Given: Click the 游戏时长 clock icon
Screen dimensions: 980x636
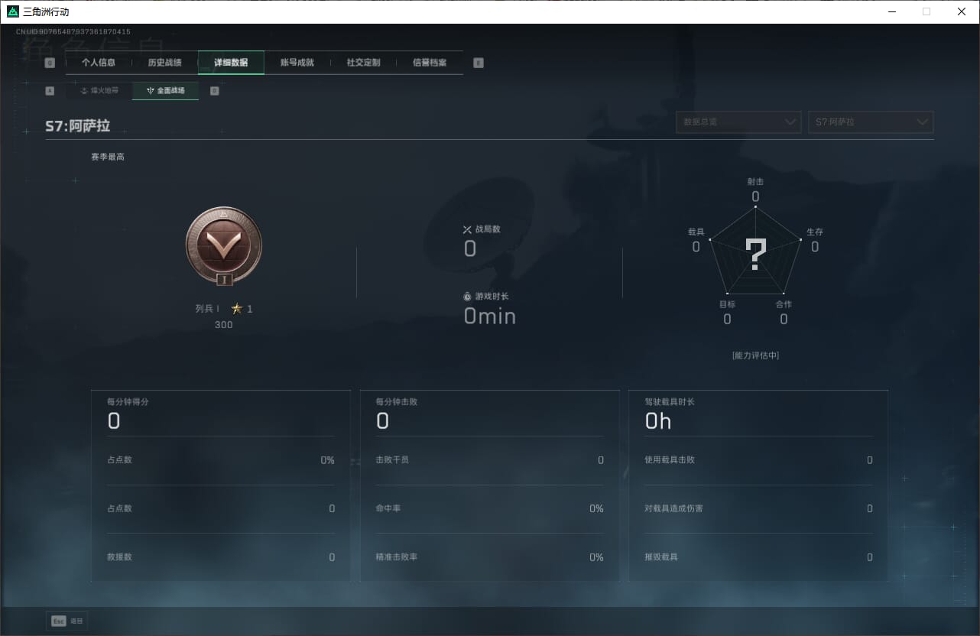Looking at the screenshot, I should 467,297.
